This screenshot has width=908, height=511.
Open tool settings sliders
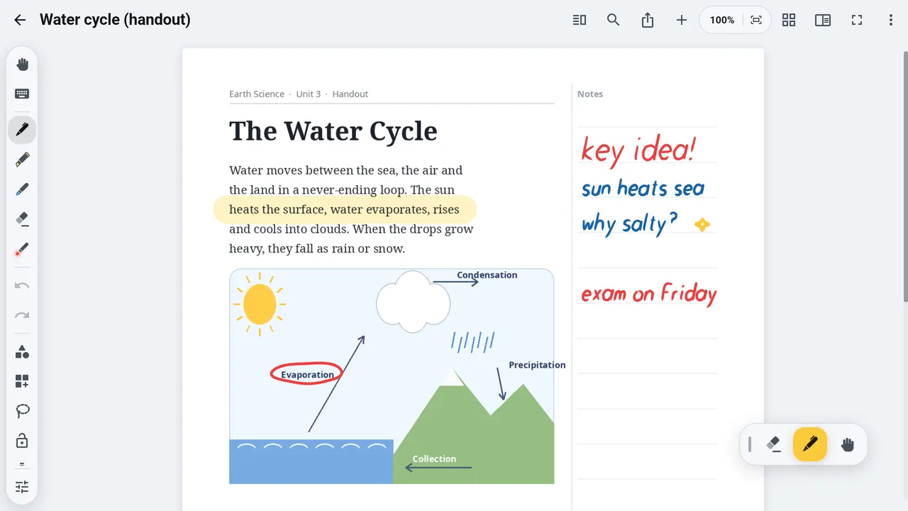click(22, 487)
